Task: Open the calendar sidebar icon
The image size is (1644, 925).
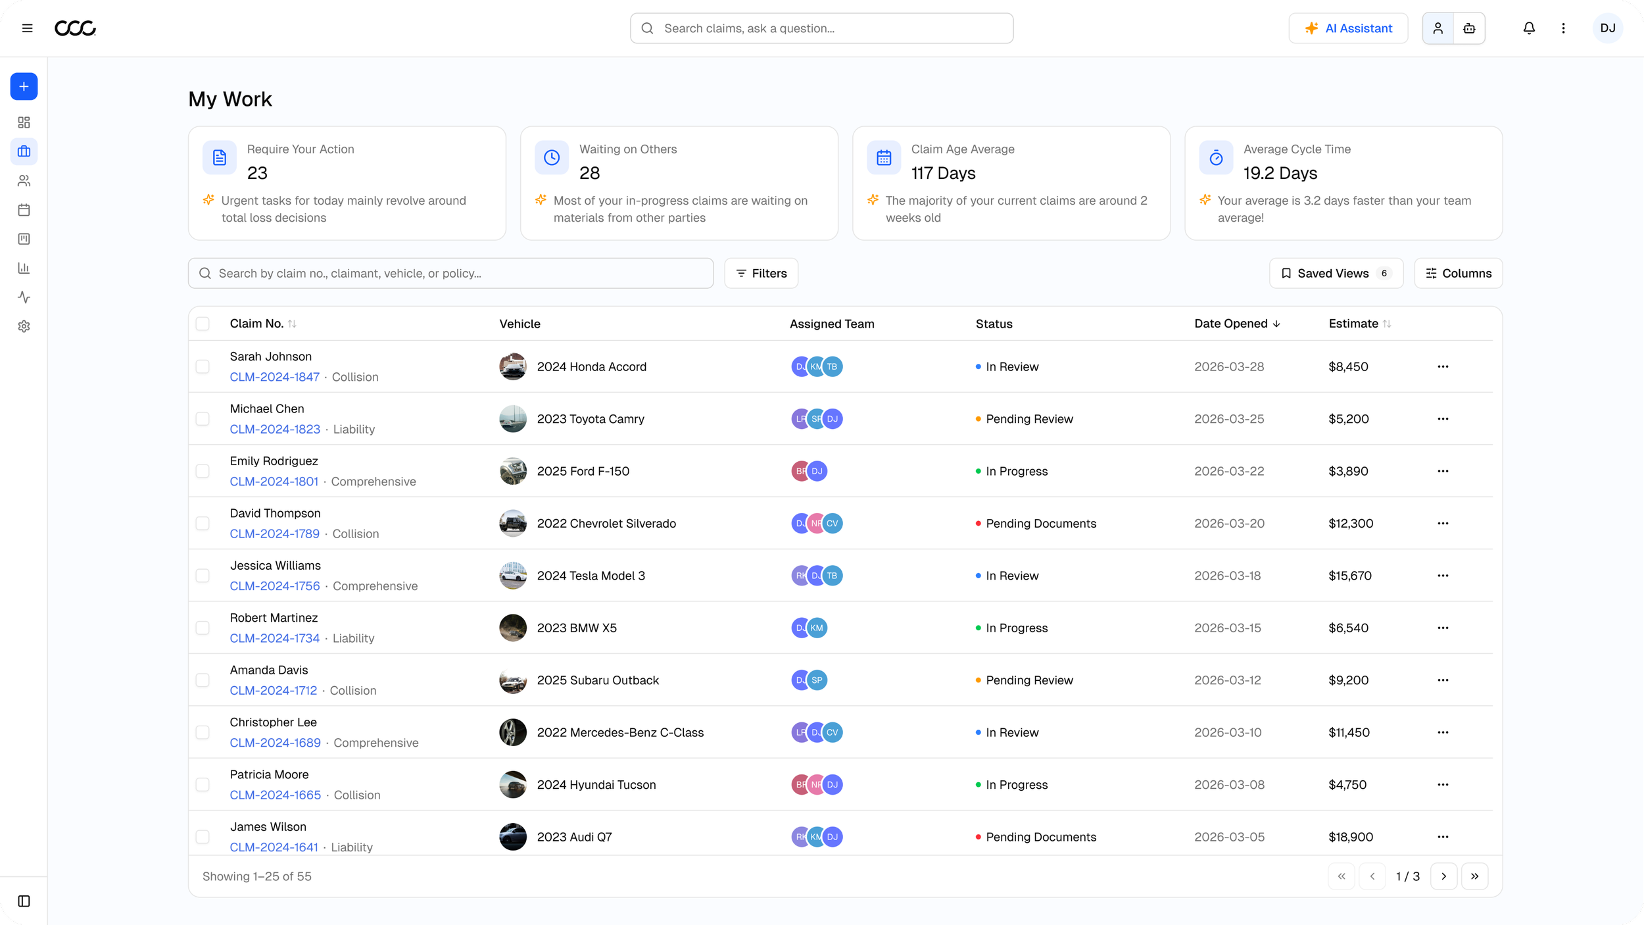Action: 24,210
